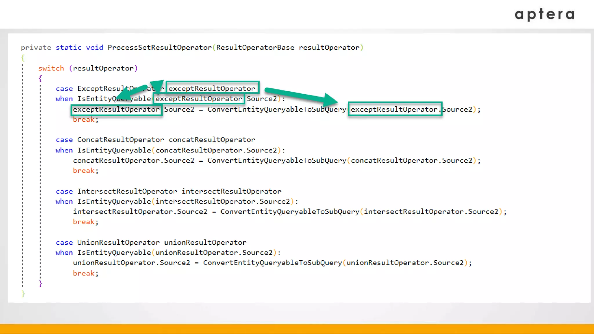Click the IntersectResultOperator type name

coord(127,191)
